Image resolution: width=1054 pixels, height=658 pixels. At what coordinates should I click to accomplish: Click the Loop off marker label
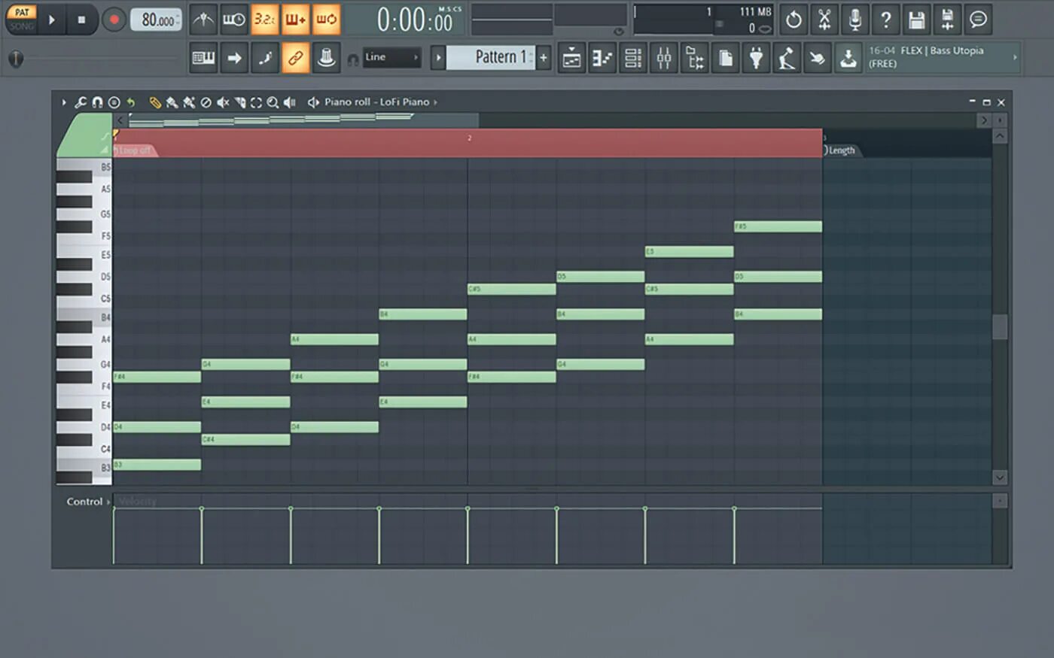click(x=134, y=150)
